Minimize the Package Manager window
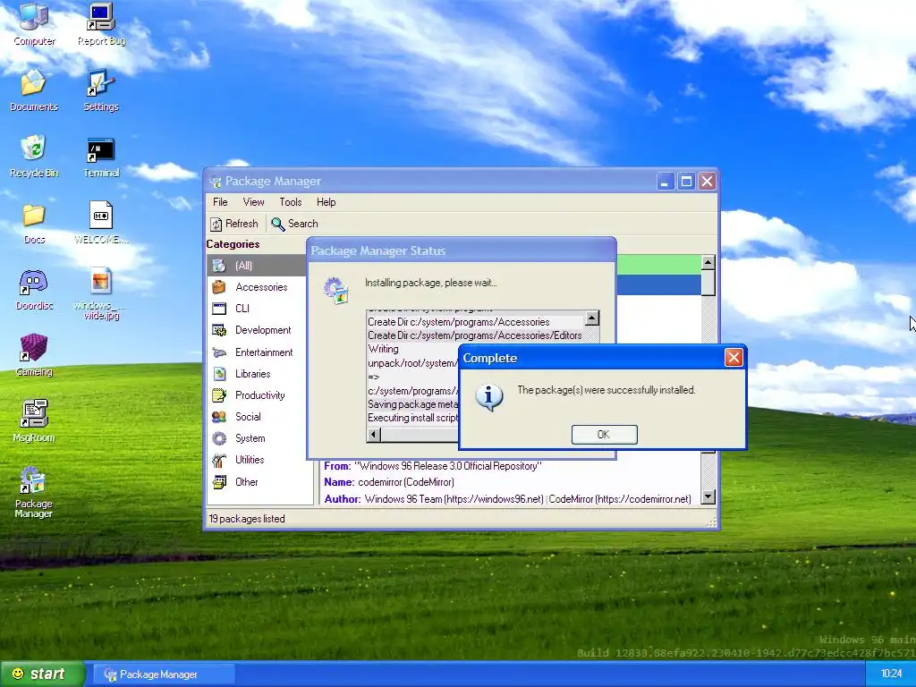Screen dimensions: 916x687 click(665, 181)
